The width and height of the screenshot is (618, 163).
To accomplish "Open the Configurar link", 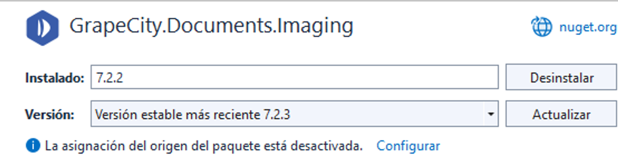I will pyautogui.click(x=408, y=146).
